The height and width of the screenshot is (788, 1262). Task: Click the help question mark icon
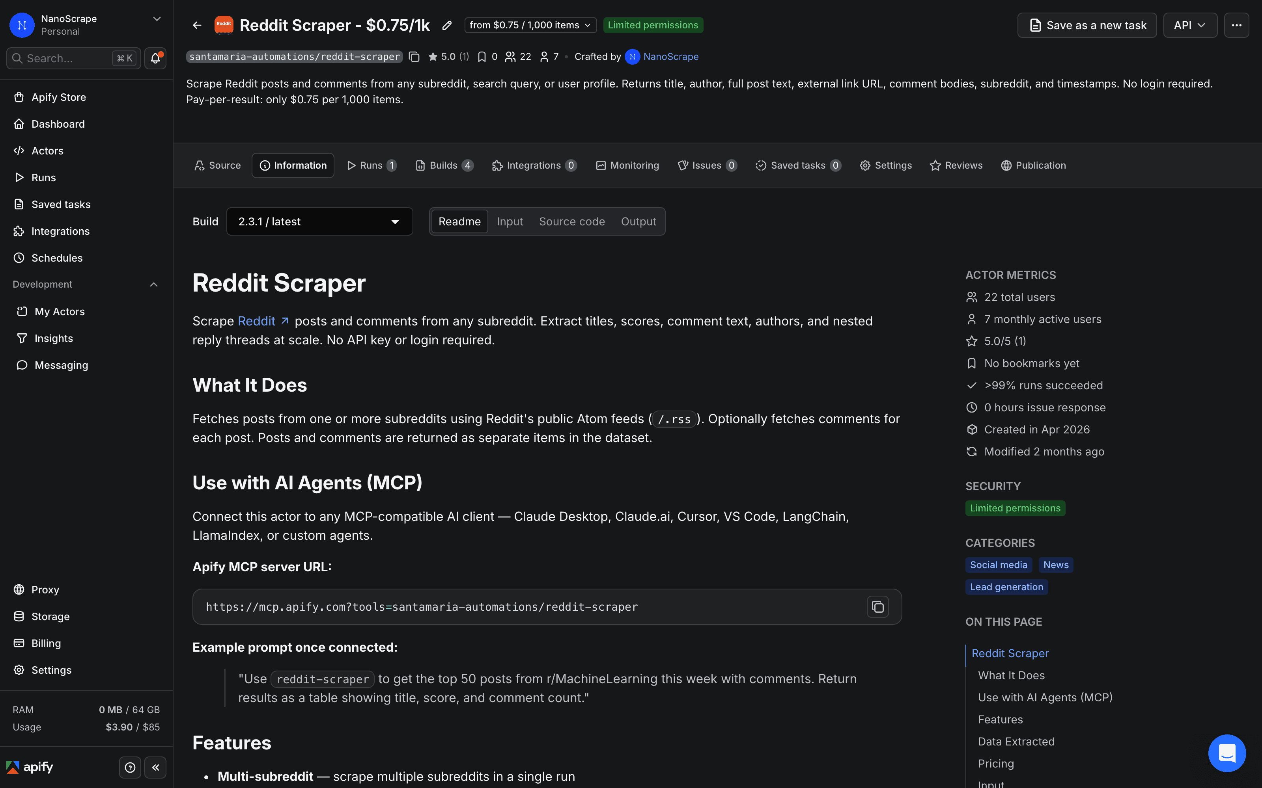tap(131, 767)
